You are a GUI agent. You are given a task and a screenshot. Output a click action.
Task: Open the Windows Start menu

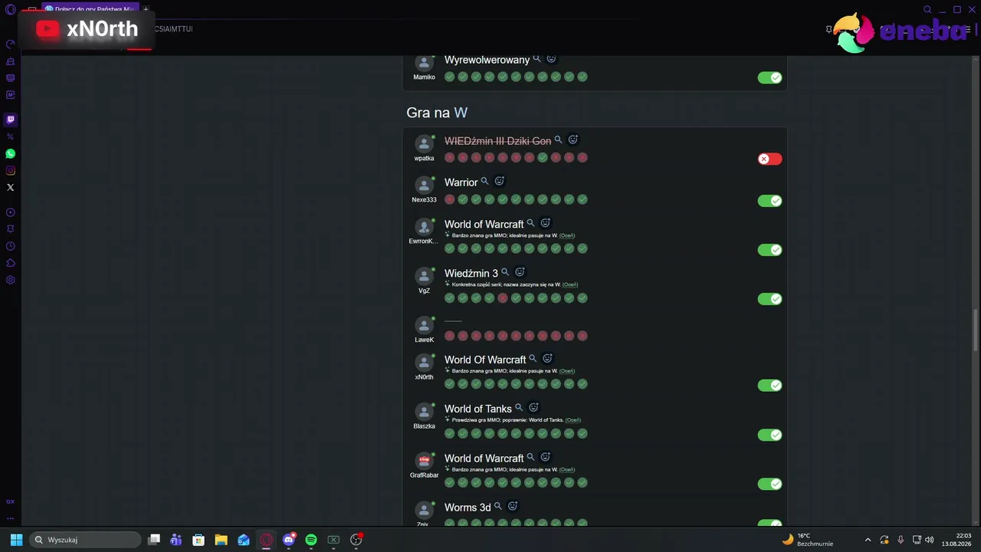point(16,540)
